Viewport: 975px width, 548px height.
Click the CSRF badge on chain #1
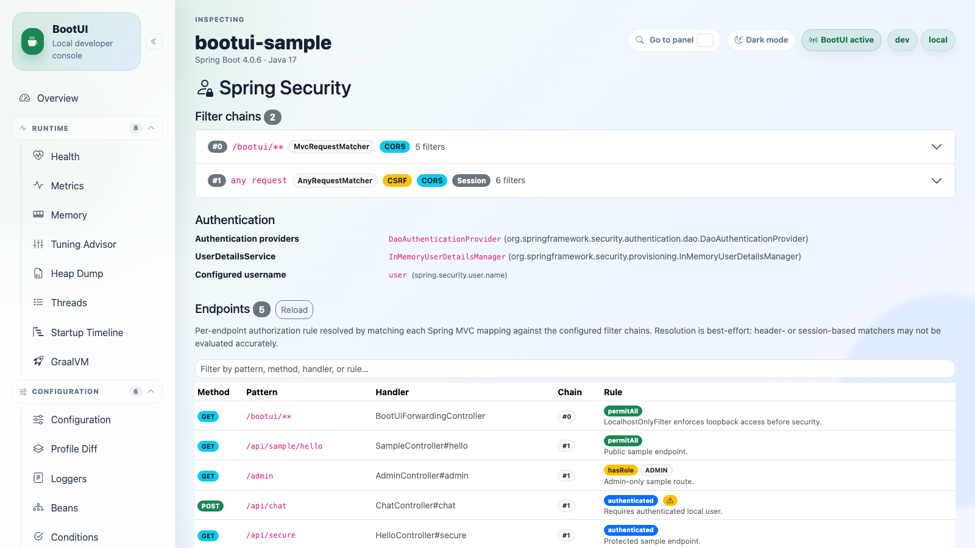[x=397, y=181]
